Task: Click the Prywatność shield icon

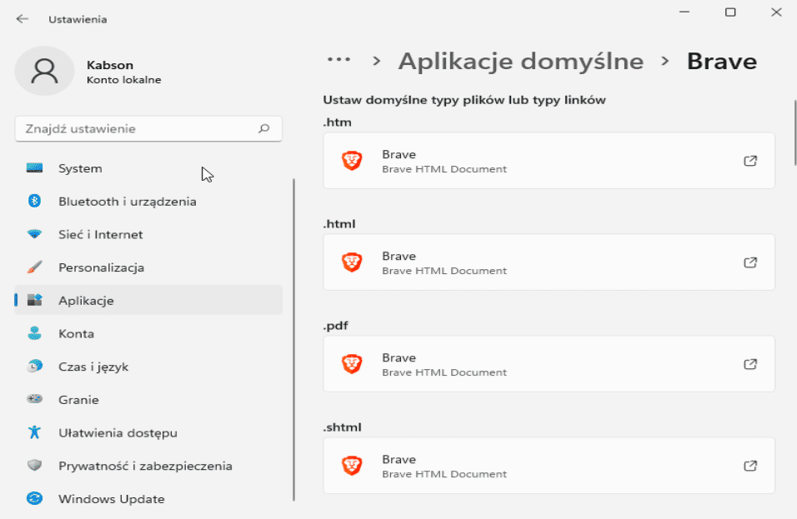Action: point(34,465)
